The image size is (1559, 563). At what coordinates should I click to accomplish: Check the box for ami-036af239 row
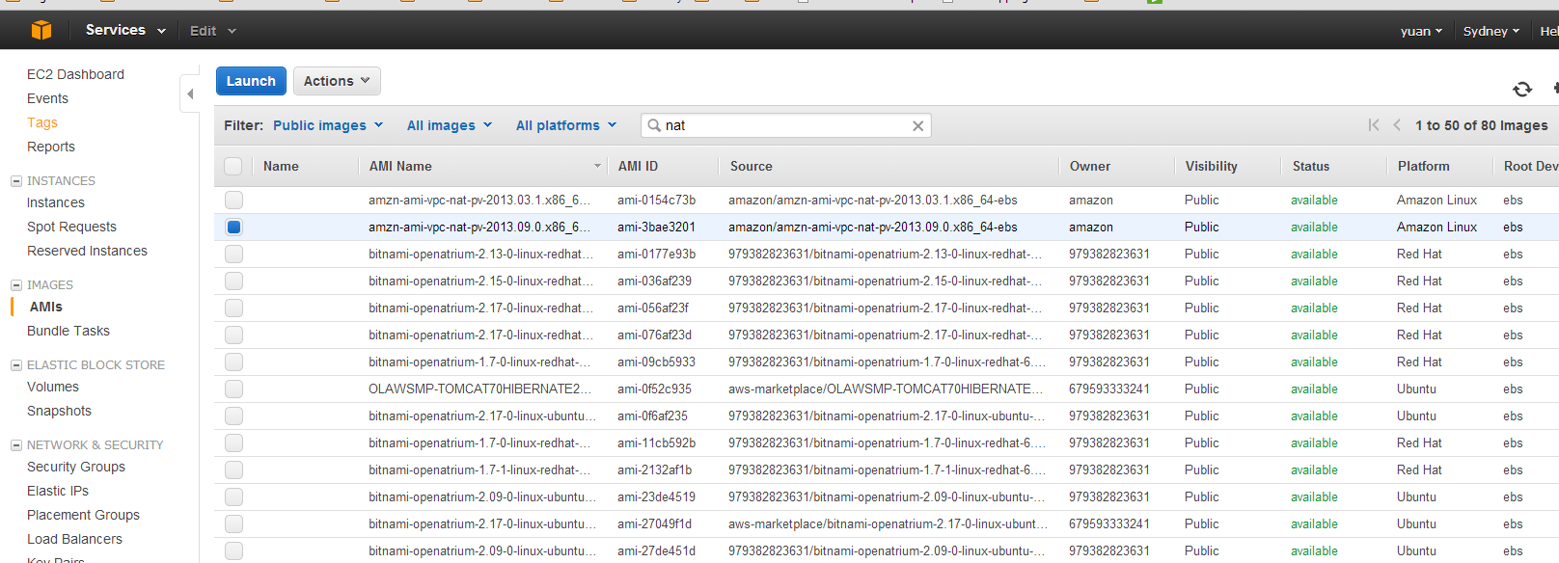pyautogui.click(x=233, y=281)
